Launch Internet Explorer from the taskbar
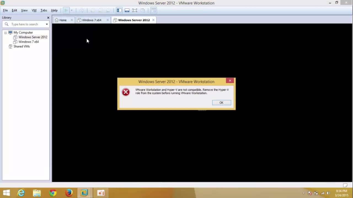 coord(21,193)
